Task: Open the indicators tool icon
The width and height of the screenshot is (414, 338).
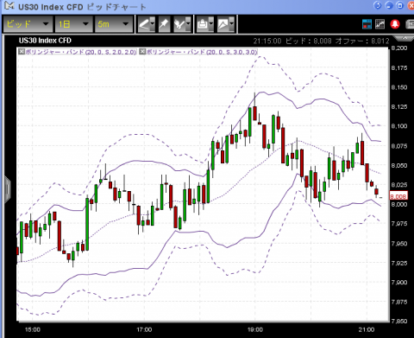Action: (x=179, y=24)
